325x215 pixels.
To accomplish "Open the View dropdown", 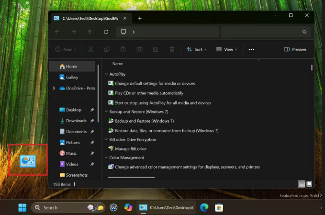I will tap(226, 49).
